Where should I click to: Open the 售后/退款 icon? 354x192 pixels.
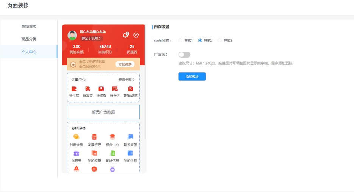click(131, 89)
